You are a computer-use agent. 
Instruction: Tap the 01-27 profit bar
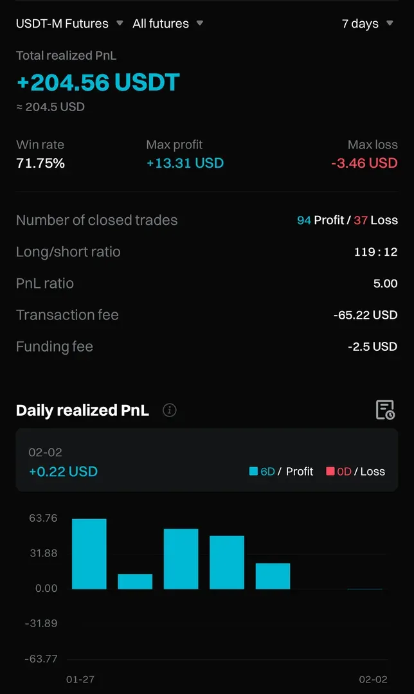click(89, 554)
